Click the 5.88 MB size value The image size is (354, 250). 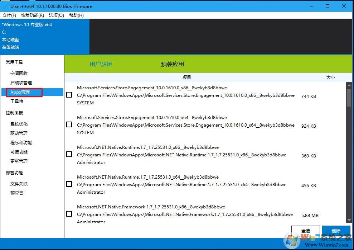coord(310,215)
